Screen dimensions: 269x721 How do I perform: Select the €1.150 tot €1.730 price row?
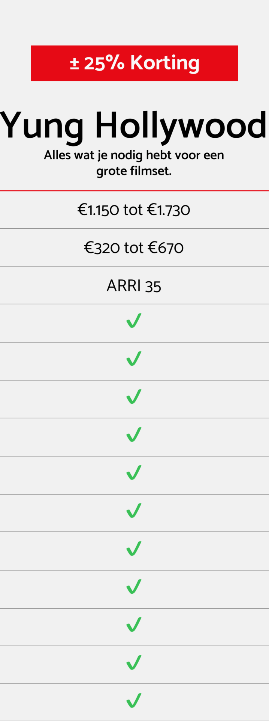[x=134, y=210]
